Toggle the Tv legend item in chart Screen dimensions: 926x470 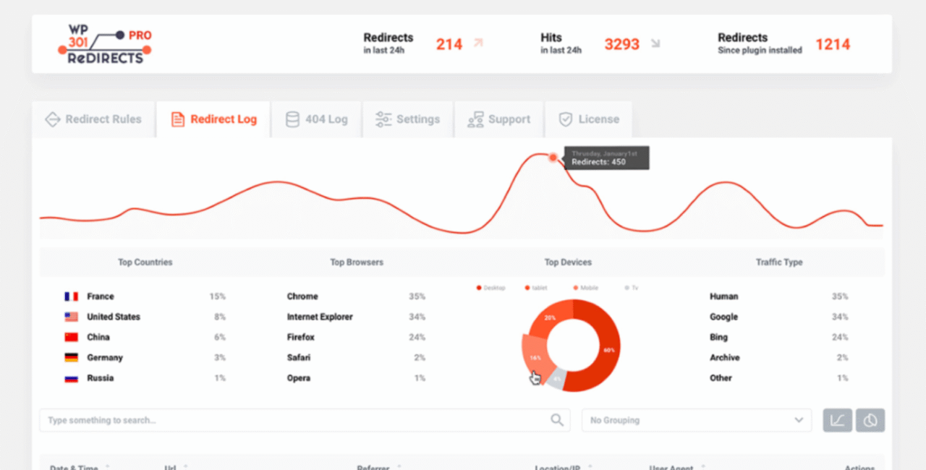pos(632,288)
